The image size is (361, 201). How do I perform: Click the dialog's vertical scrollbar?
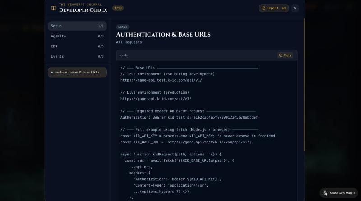click(x=304, y=85)
